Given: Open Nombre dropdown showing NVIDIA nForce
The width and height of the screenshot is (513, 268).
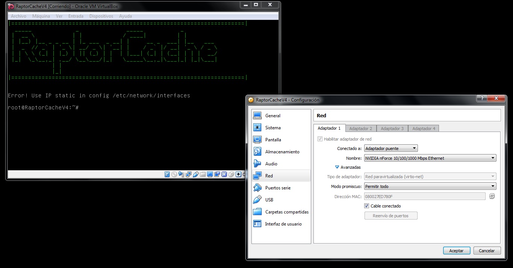Looking at the screenshot, I should click(430, 158).
